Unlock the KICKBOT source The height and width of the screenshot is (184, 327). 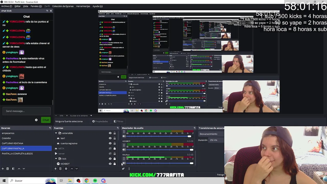pyautogui.click(x=114, y=164)
